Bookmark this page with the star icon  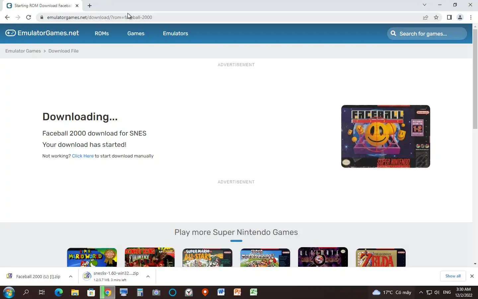pos(436,17)
